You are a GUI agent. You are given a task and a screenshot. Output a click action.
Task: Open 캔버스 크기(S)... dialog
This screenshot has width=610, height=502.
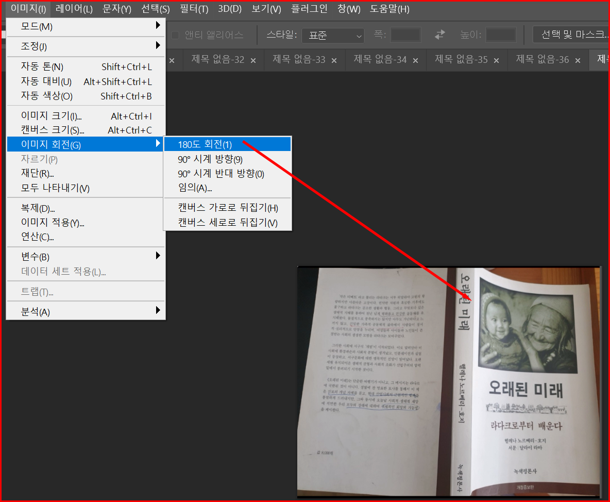tap(86, 130)
